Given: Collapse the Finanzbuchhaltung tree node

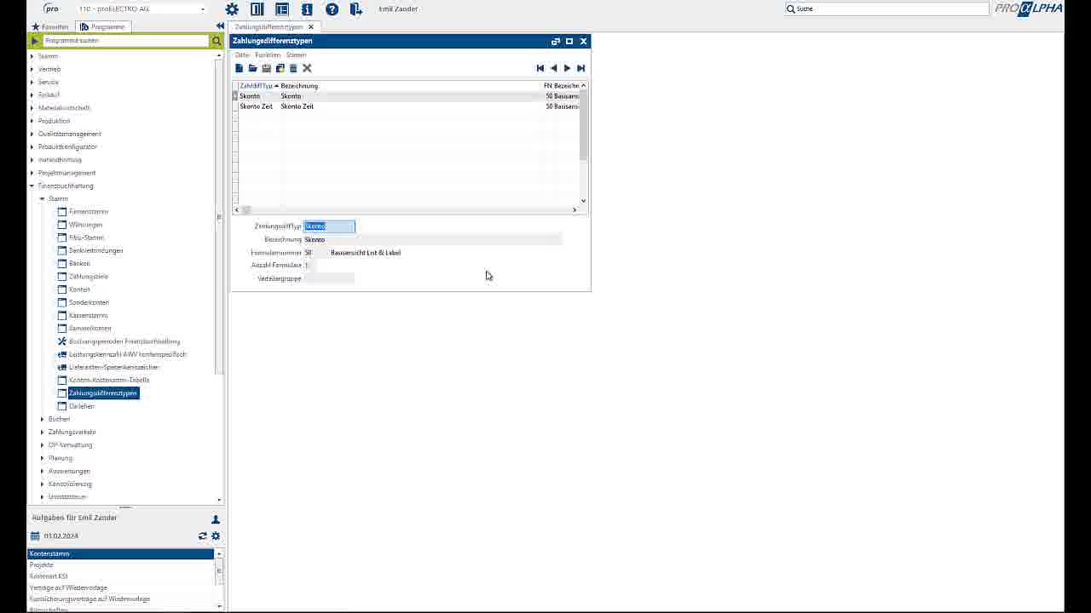Looking at the screenshot, I should tap(32, 186).
